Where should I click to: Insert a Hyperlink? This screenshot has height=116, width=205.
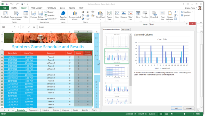(154, 15)
